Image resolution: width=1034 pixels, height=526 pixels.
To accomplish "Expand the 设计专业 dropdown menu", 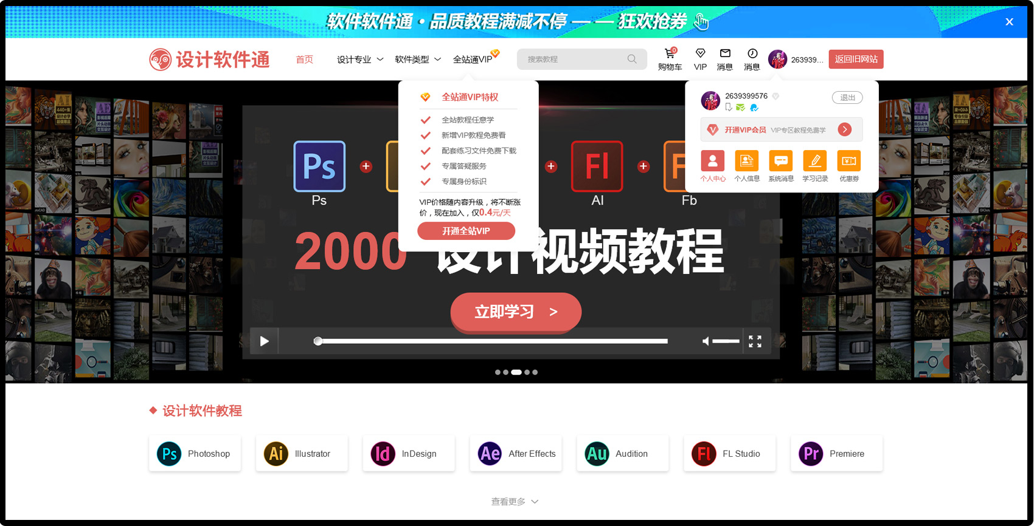I will click(360, 60).
